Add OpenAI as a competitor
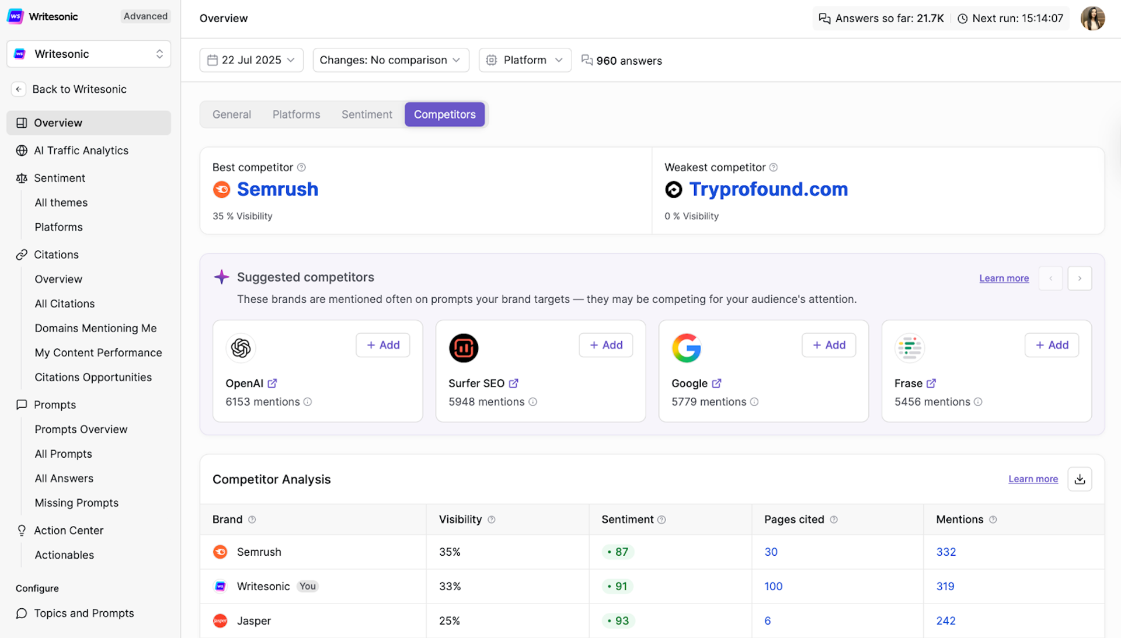 coord(383,345)
